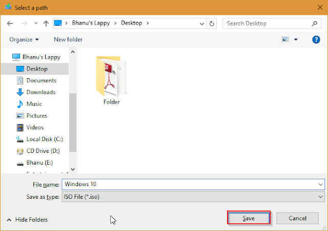Viewport: 328px width, 231px height.
Task: Open Documents in the navigation pane
Action: click(x=41, y=81)
